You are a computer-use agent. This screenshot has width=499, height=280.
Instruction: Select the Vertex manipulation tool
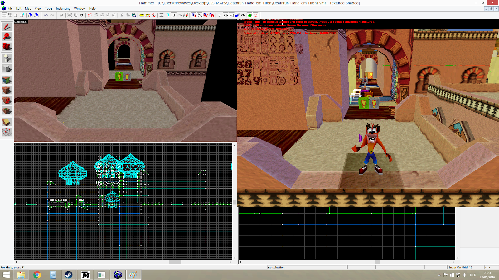tap(7, 132)
